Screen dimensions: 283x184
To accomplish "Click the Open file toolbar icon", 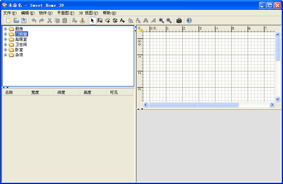I will [16, 21].
